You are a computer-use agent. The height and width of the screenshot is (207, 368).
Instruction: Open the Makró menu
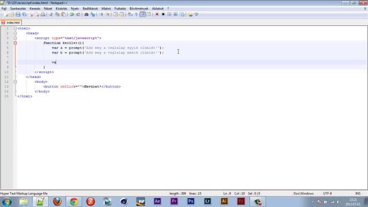(106, 9)
